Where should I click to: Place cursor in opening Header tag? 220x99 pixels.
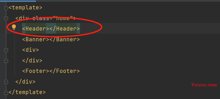click(x=36, y=29)
